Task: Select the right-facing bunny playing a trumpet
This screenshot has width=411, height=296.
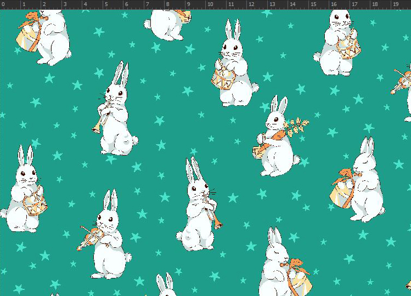Action: pos(199,204)
